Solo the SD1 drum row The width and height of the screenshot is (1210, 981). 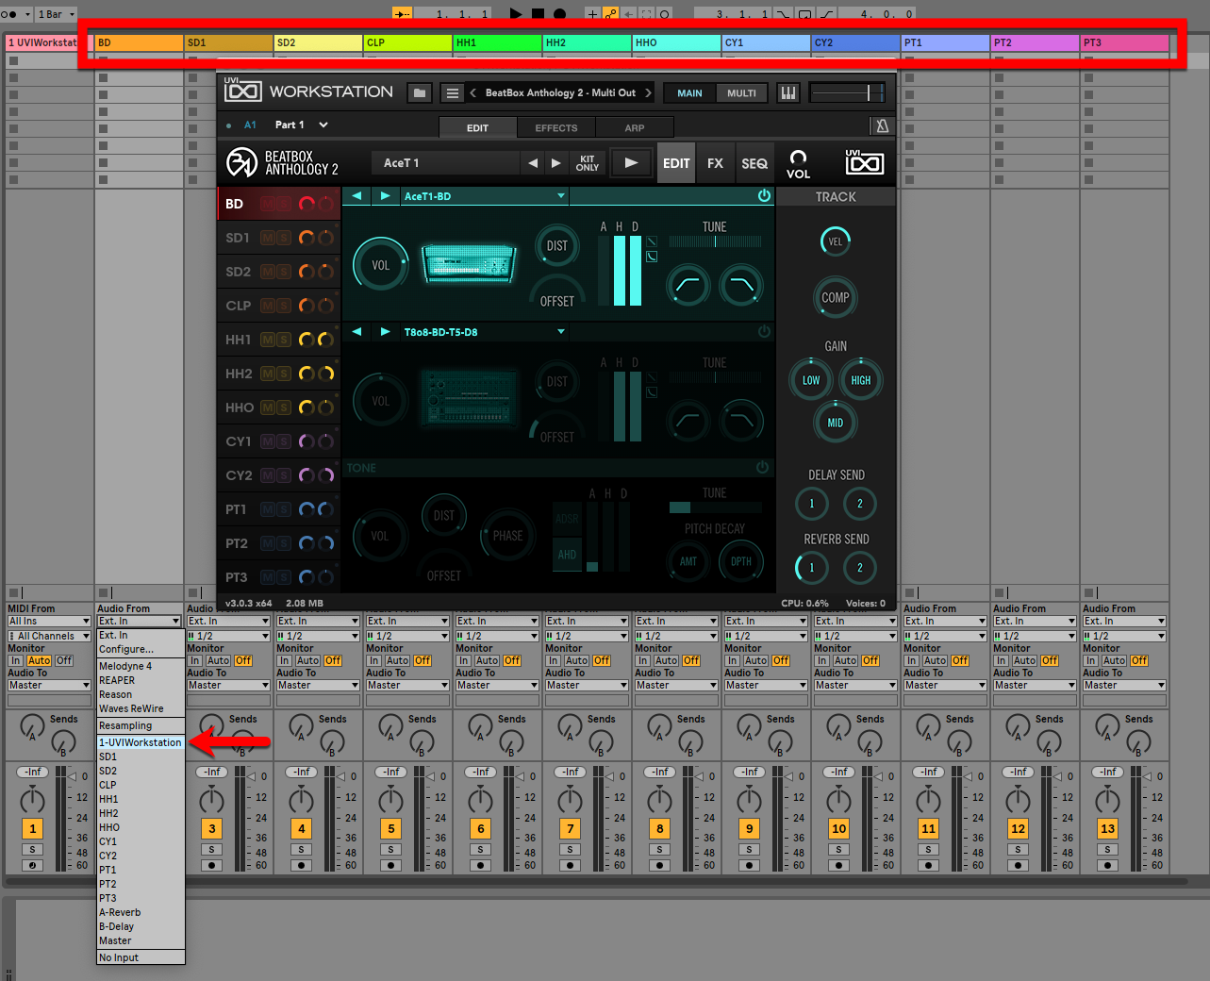(284, 238)
